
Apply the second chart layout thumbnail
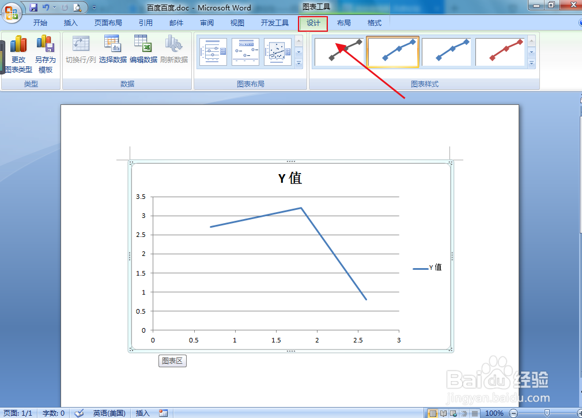245,52
